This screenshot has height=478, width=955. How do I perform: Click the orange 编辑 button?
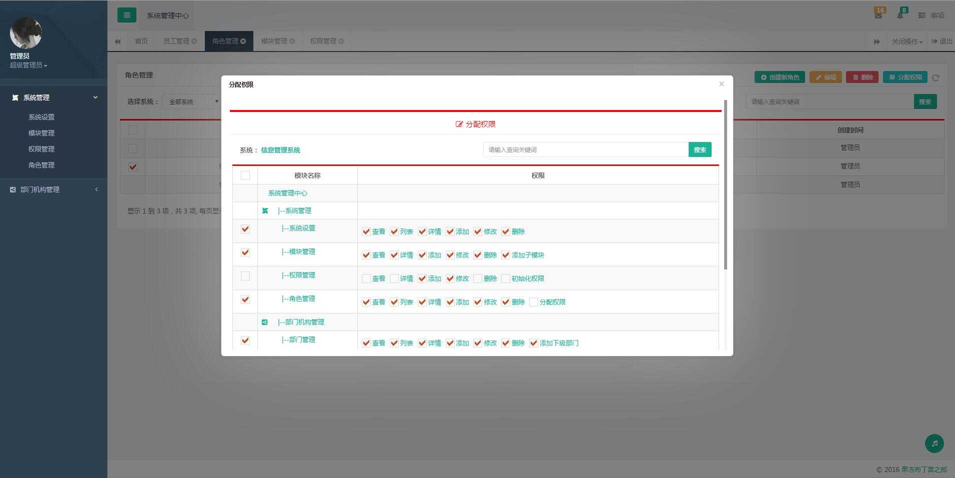coord(826,77)
